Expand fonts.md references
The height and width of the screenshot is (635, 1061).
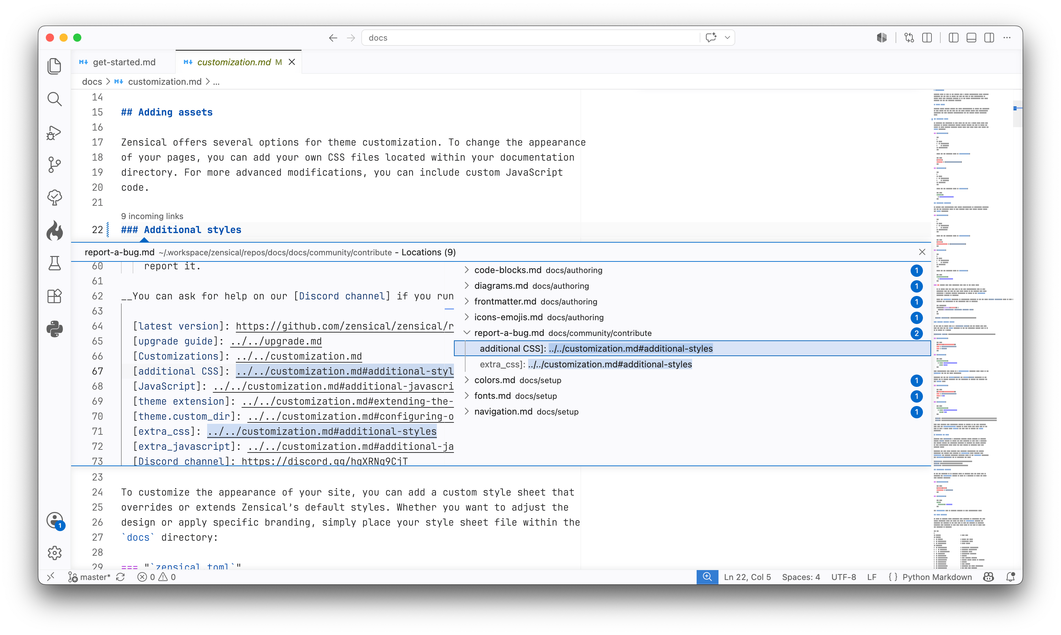coord(466,395)
